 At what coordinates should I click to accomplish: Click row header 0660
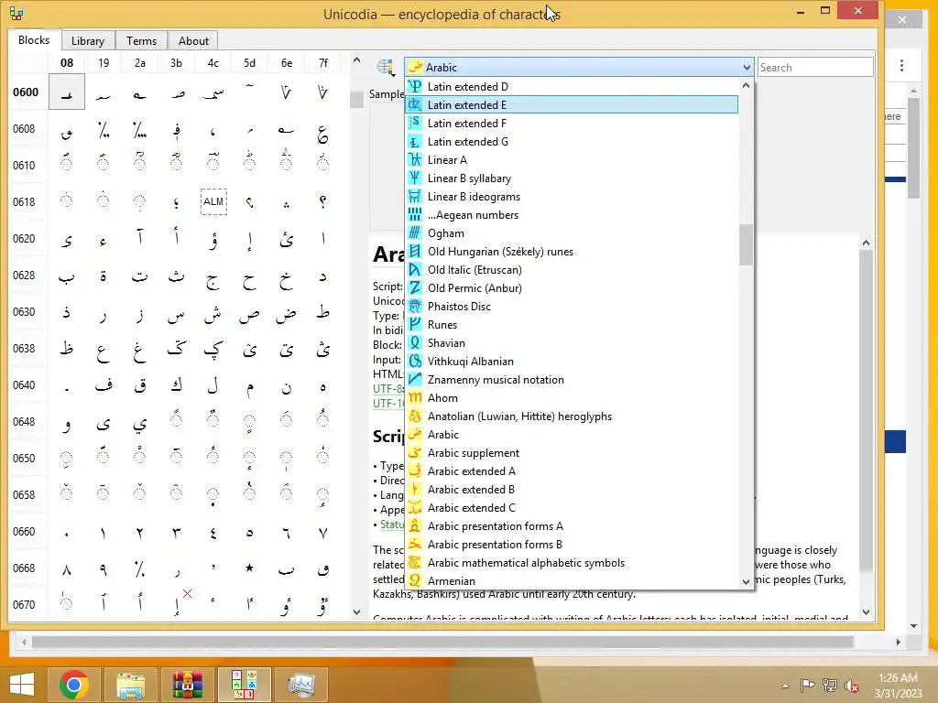(x=25, y=532)
